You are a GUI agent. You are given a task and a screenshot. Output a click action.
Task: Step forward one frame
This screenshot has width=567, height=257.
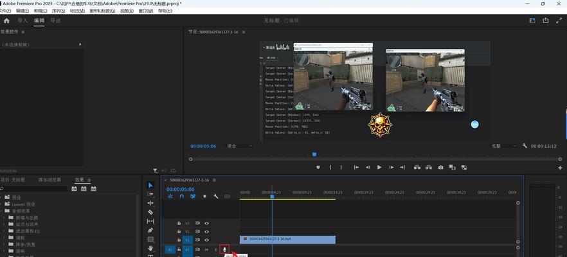point(392,167)
